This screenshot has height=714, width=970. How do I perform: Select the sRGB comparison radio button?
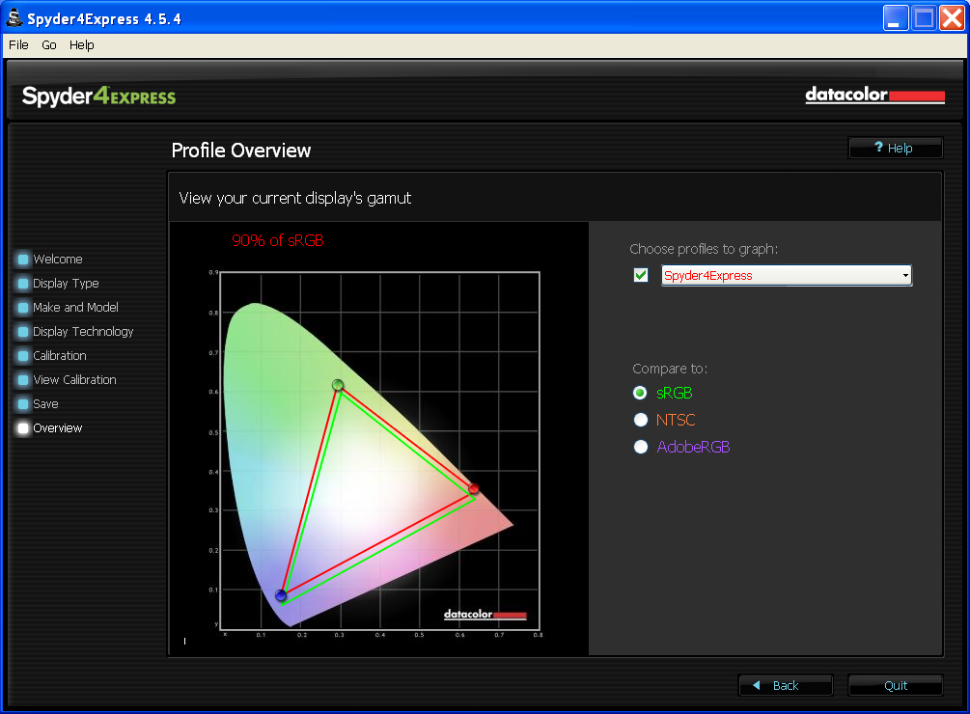640,394
